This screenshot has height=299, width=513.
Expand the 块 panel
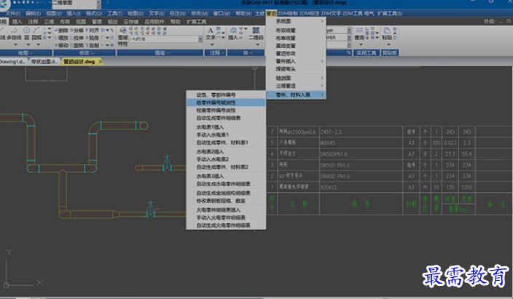click(x=246, y=52)
